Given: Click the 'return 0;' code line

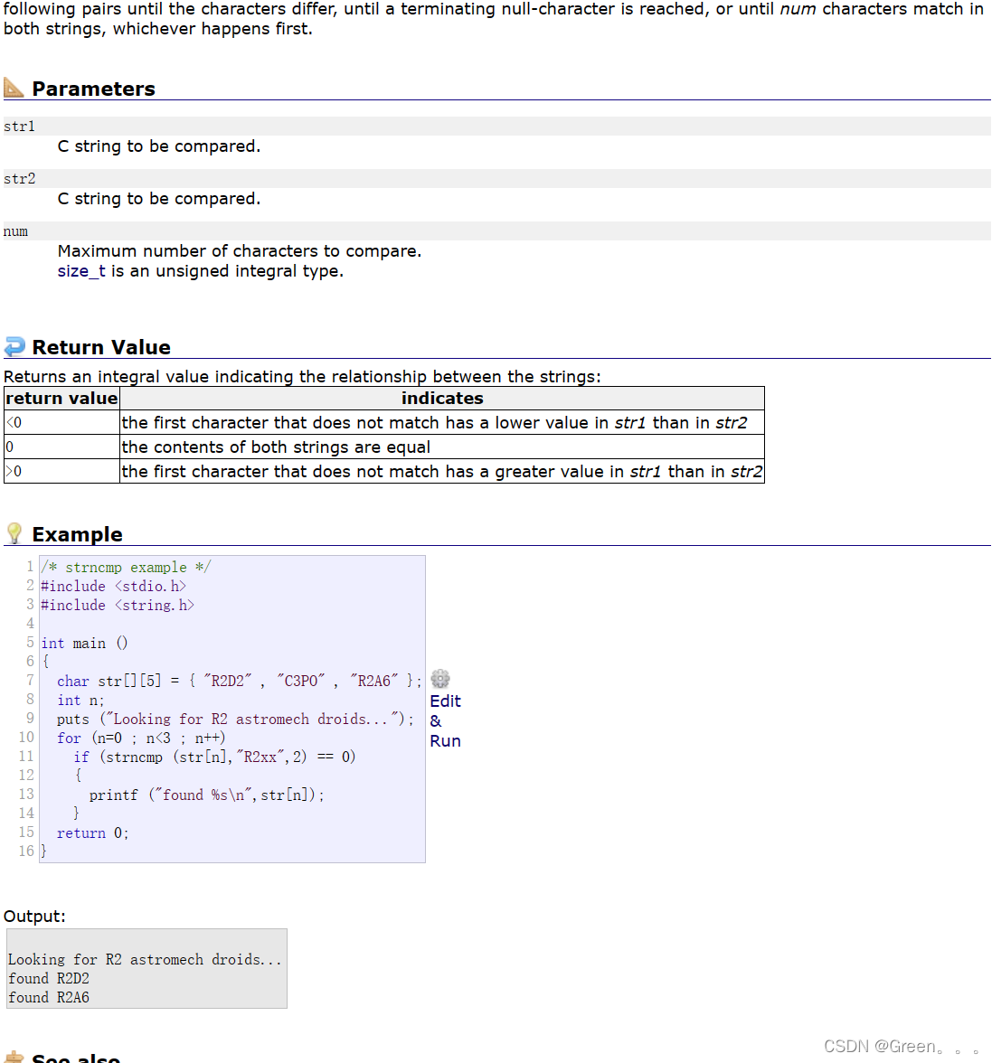Looking at the screenshot, I should pyautogui.click(x=93, y=833).
